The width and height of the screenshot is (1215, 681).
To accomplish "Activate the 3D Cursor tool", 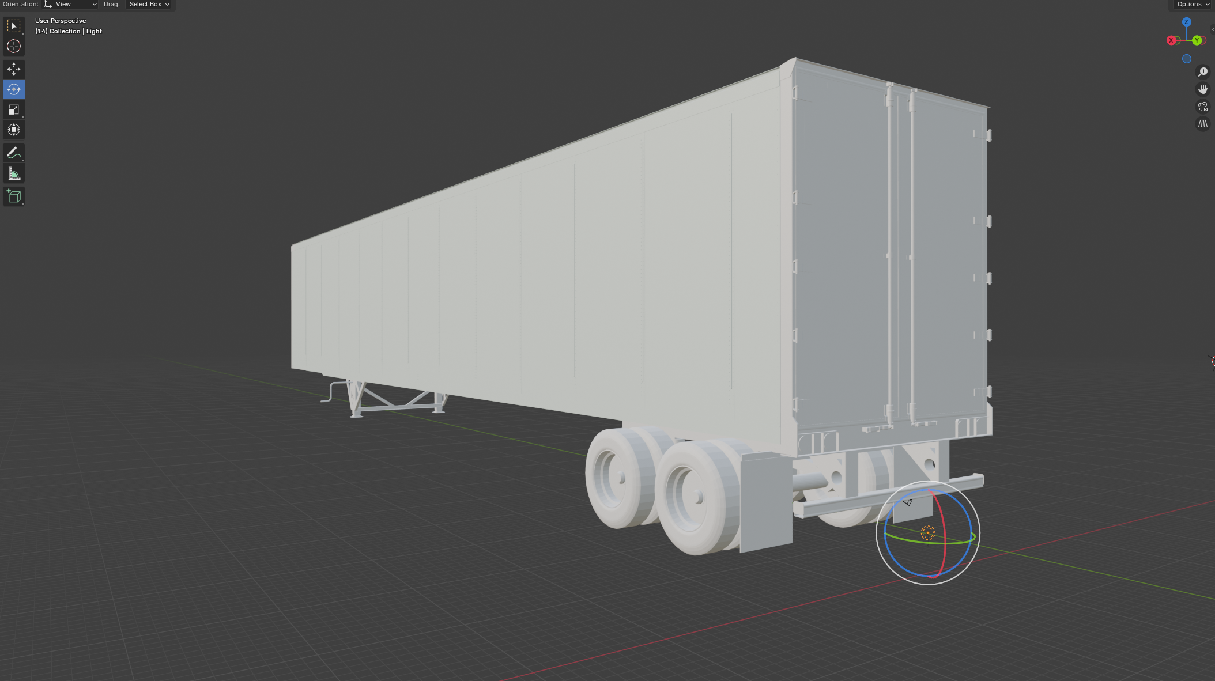I will coord(14,46).
